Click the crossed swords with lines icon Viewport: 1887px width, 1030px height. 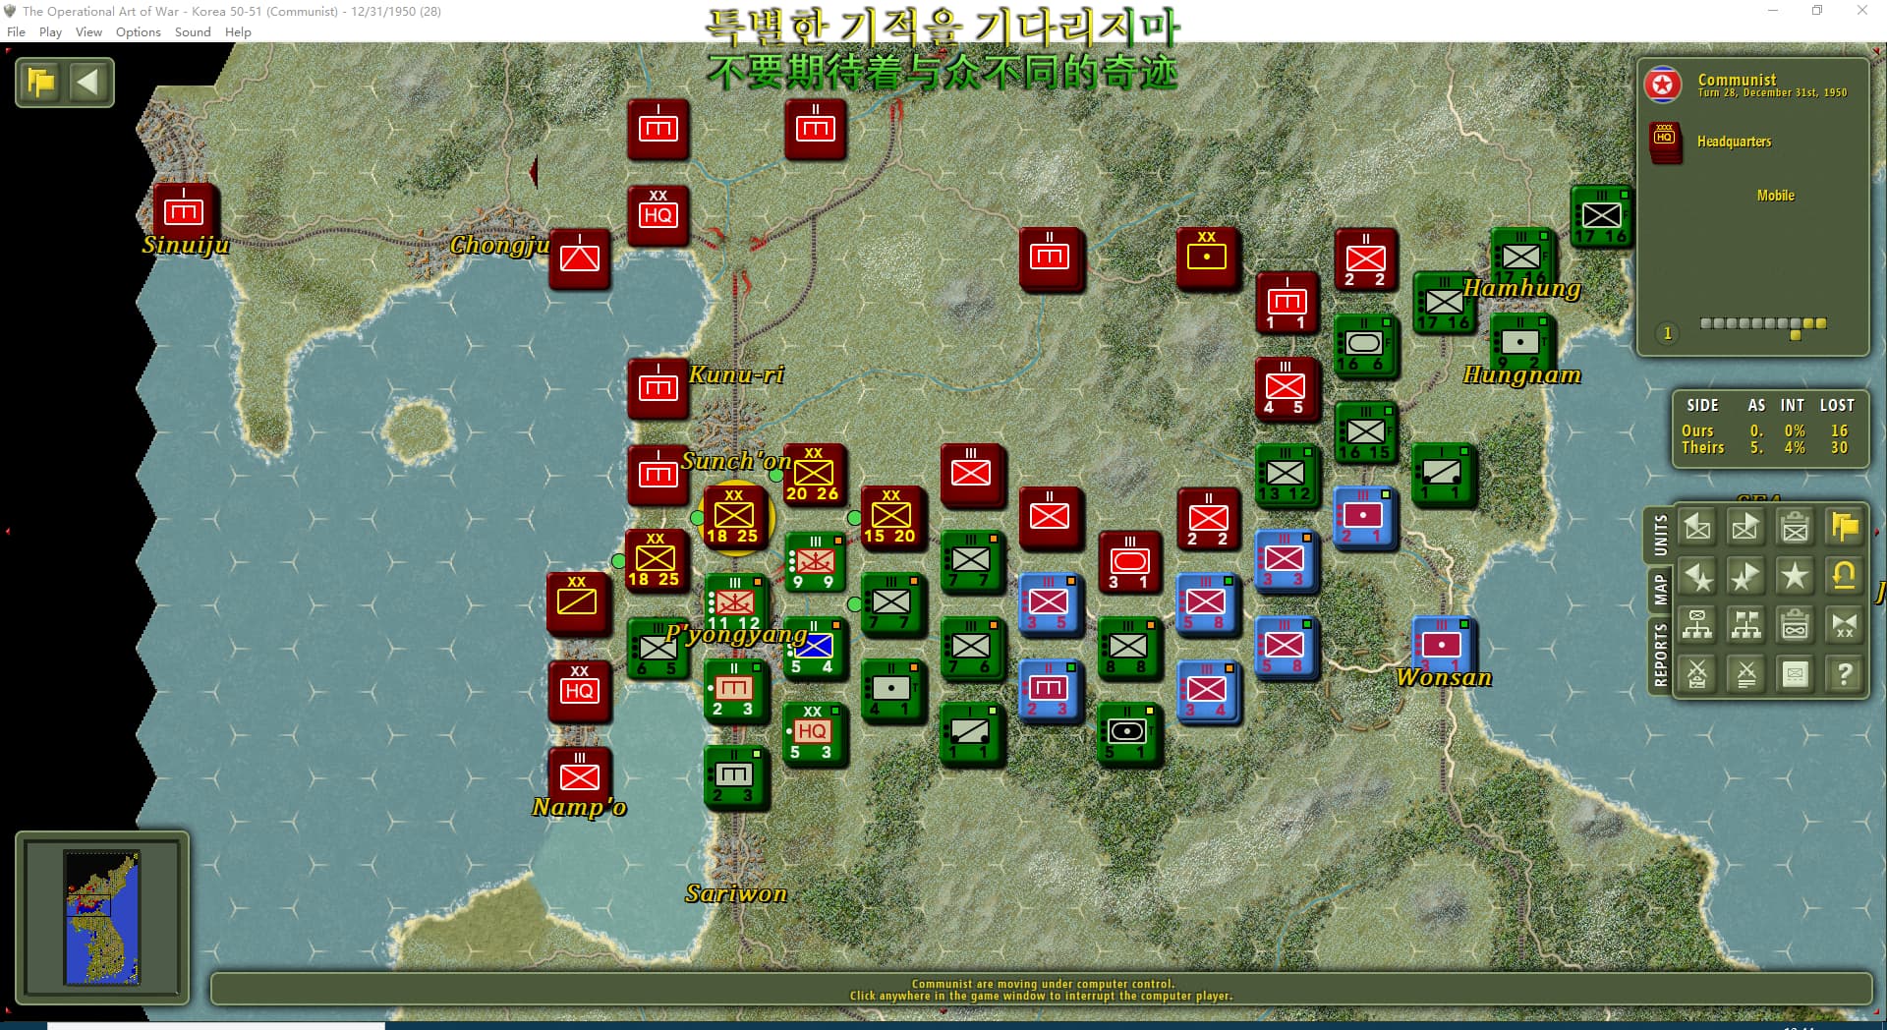click(1745, 674)
